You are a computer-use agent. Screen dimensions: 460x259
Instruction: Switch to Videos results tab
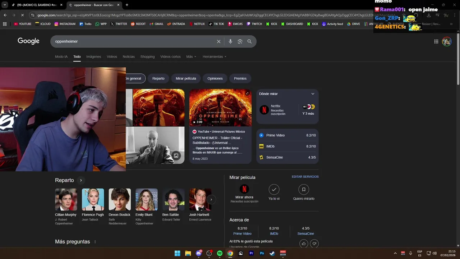[x=112, y=56]
